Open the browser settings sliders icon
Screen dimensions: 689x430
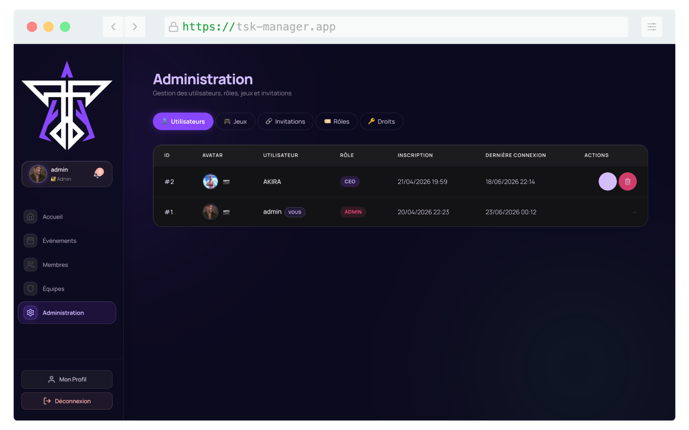click(652, 27)
